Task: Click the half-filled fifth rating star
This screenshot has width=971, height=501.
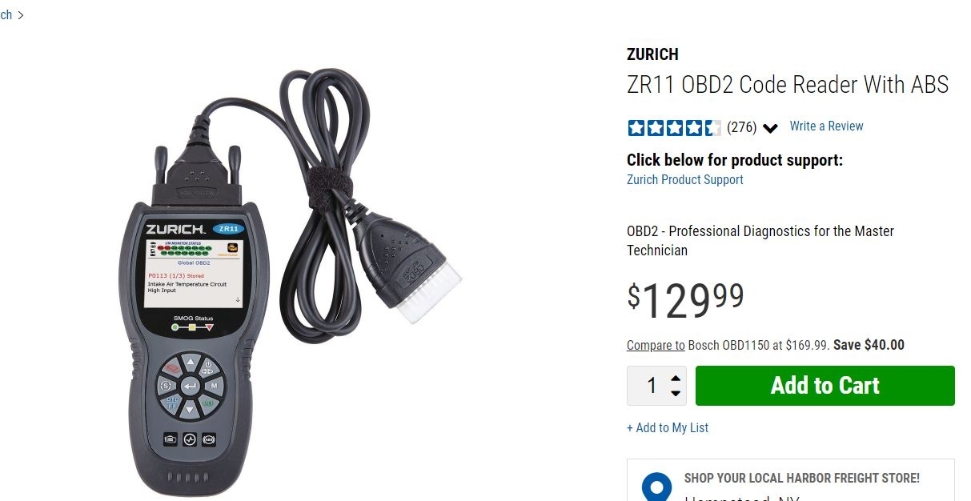Action: tap(712, 127)
